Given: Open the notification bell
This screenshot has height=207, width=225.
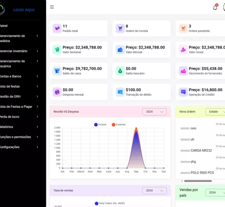Looking at the screenshot, I should tap(215, 7).
